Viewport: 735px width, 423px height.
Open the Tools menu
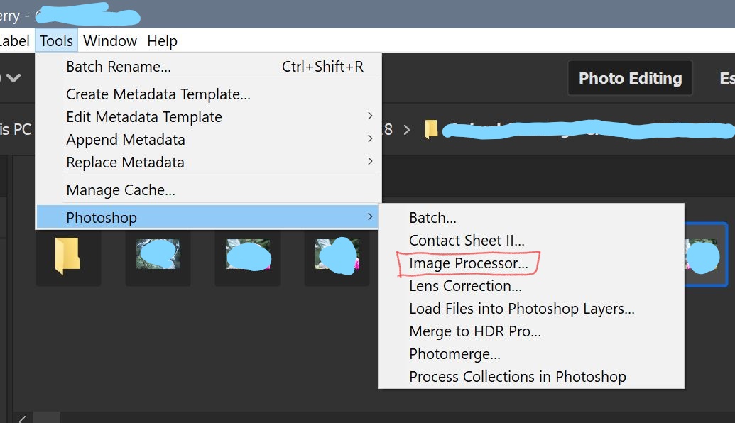56,40
